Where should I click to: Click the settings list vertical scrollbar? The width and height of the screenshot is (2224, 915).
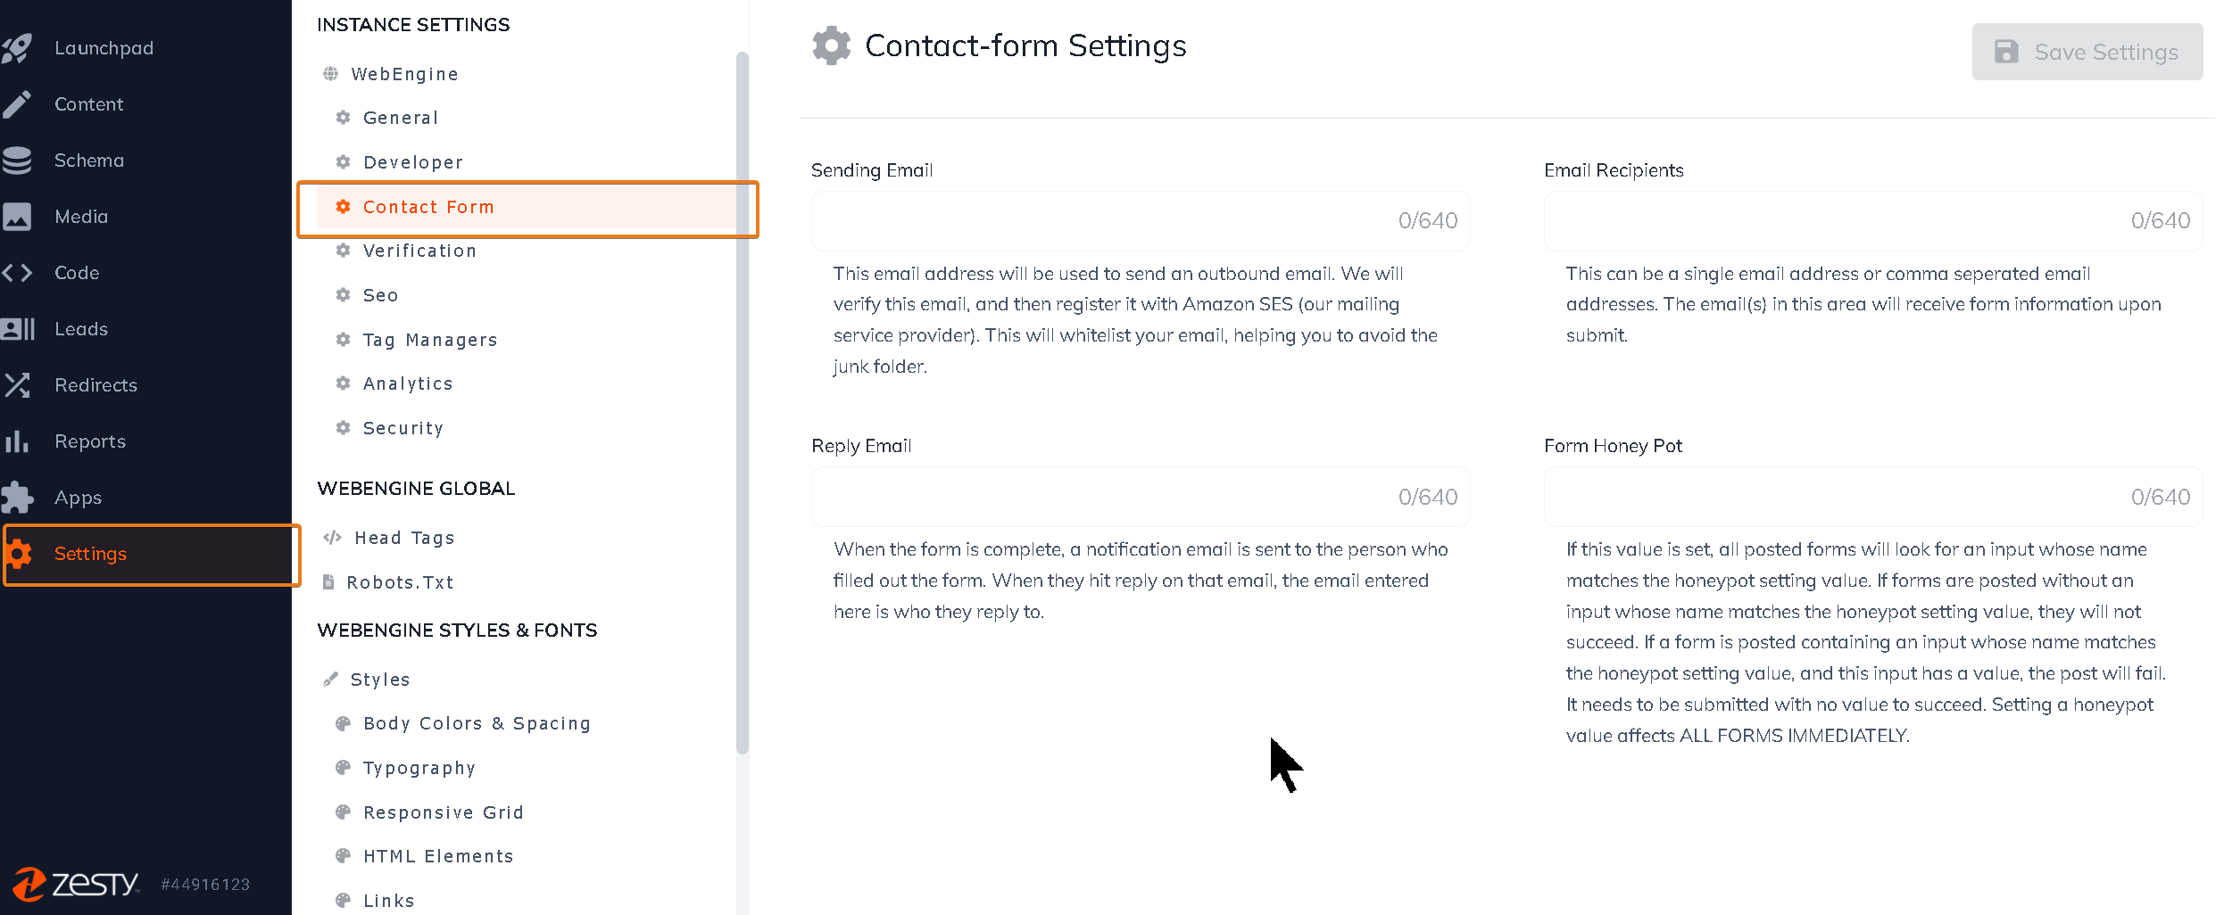(743, 403)
